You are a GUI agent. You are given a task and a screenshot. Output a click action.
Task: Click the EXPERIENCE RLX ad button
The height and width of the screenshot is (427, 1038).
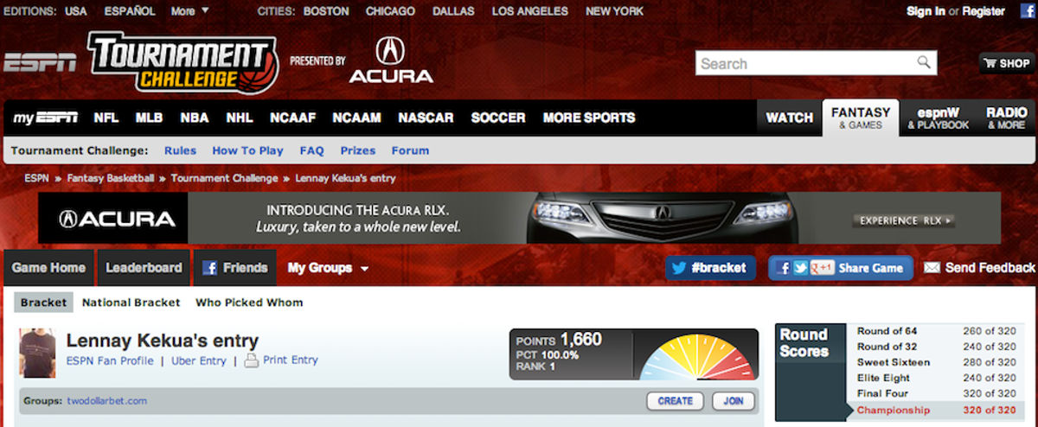click(x=904, y=220)
